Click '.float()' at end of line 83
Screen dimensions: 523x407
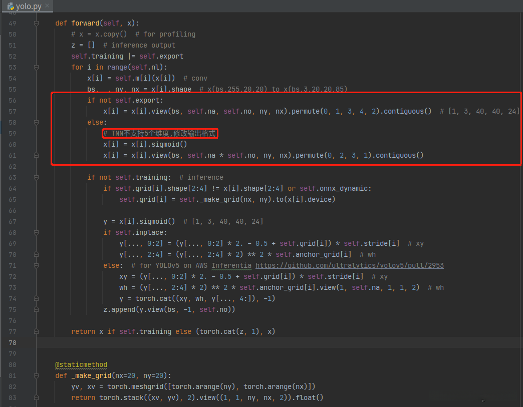point(309,397)
